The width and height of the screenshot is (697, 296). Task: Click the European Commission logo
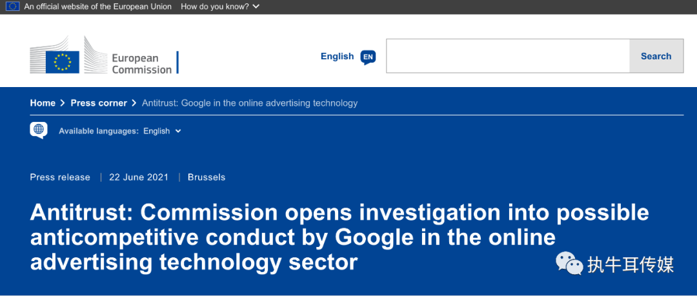104,55
